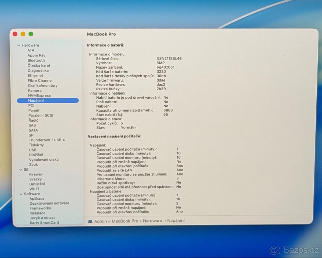Select Wi-Fi under Síť

34,189
